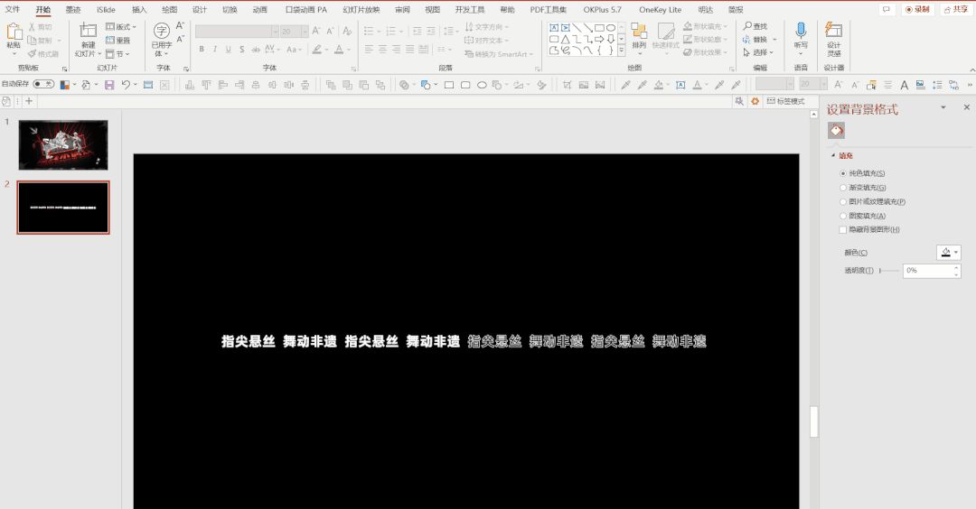Viewport: 976px width, 509px height.
Task: Click the Italic I icon
Action: [215, 49]
